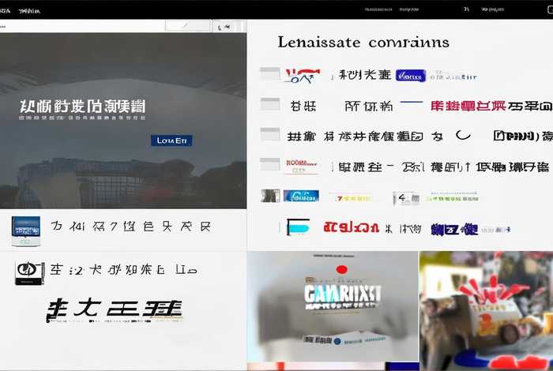
Task: Click the blue oval badge in the first list row
Action: pyautogui.click(x=411, y=76)
